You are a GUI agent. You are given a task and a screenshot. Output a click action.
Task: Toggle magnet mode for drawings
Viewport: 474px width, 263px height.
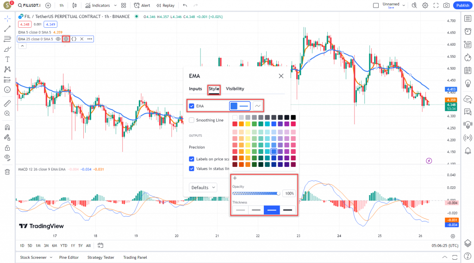(x=7, y=128)
